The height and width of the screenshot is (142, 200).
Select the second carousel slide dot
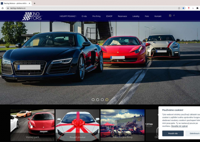tap(98, 100)
